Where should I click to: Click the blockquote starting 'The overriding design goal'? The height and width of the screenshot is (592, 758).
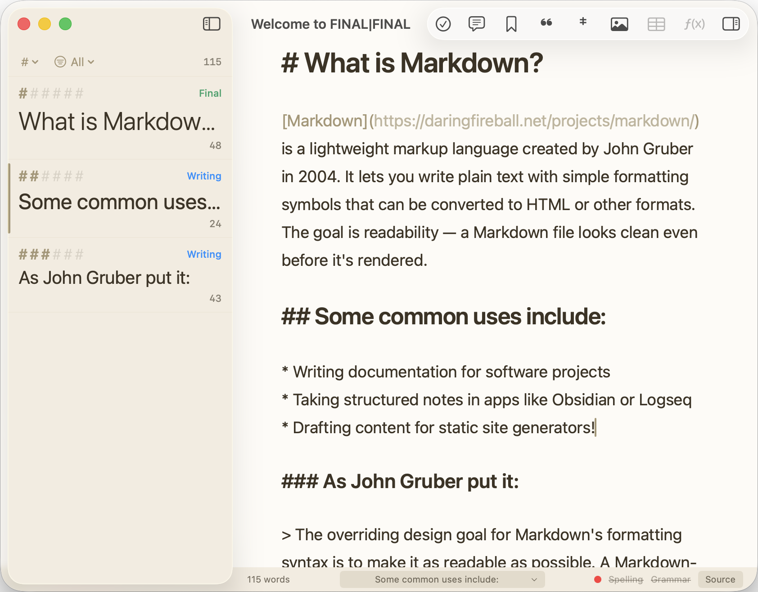pos(489,548)
